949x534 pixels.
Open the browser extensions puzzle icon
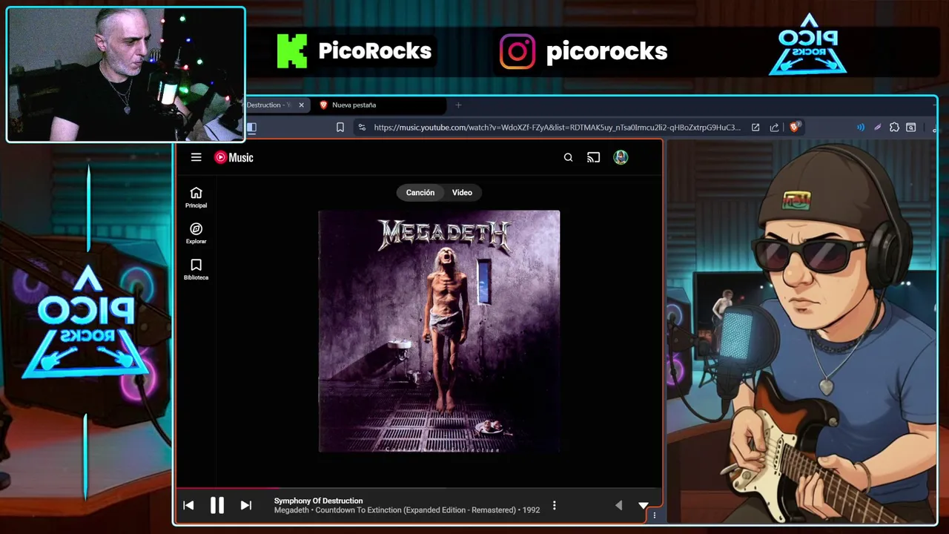click(894, 128)
